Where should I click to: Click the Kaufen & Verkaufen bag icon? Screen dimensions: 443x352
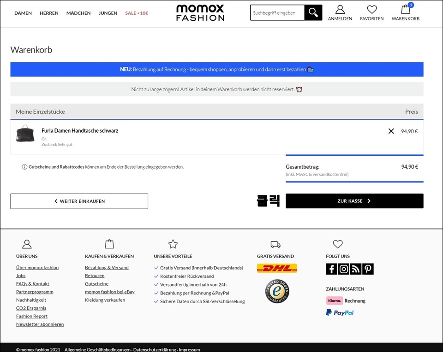click(109, 244)
